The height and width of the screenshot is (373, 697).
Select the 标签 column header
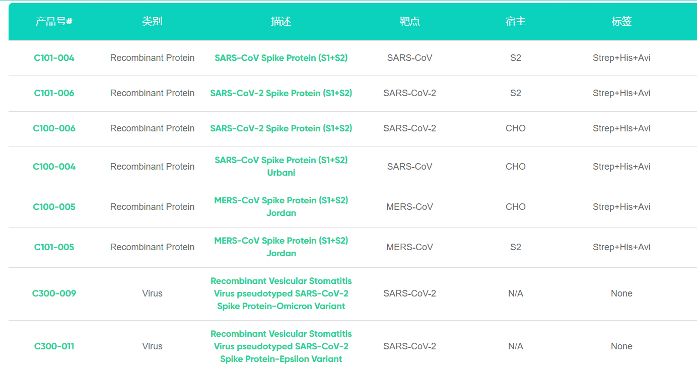click(621, 22)
